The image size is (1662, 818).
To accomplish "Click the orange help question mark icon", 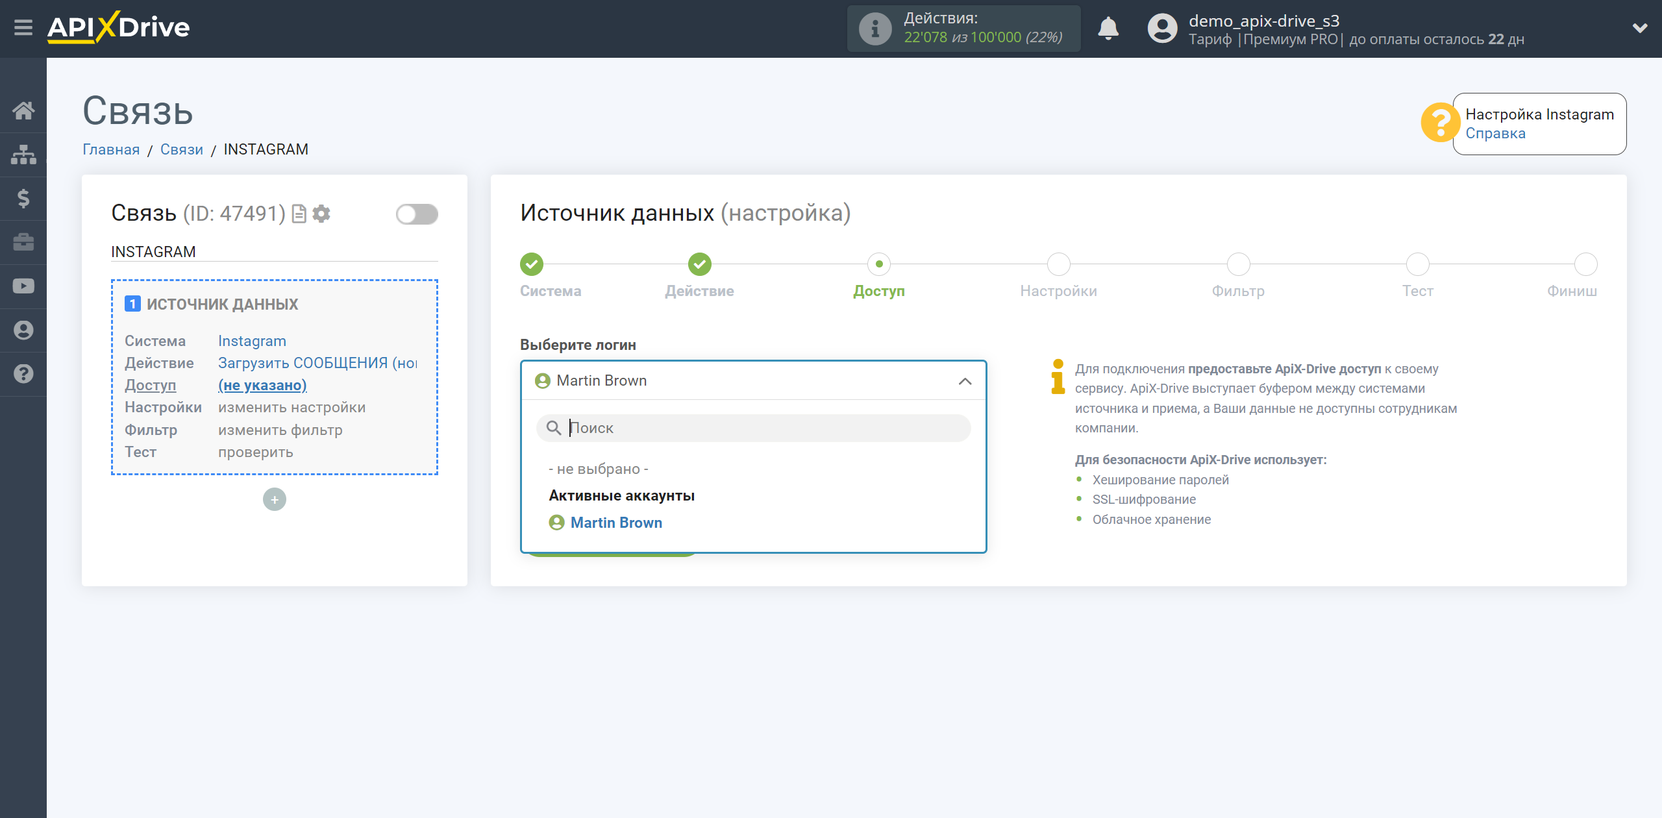I will [1440, 122].
